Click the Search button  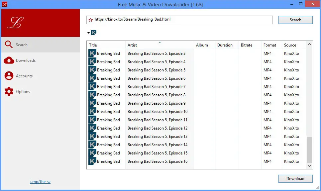295,20
